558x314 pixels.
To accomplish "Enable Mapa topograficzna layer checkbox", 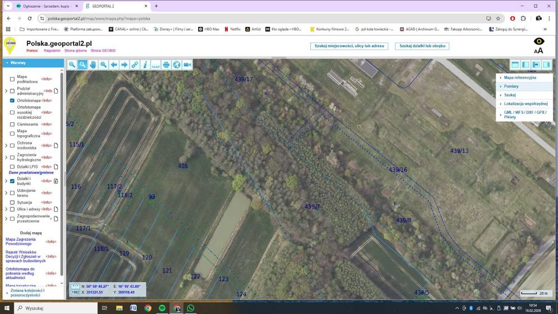I will [x=12, y=134].
